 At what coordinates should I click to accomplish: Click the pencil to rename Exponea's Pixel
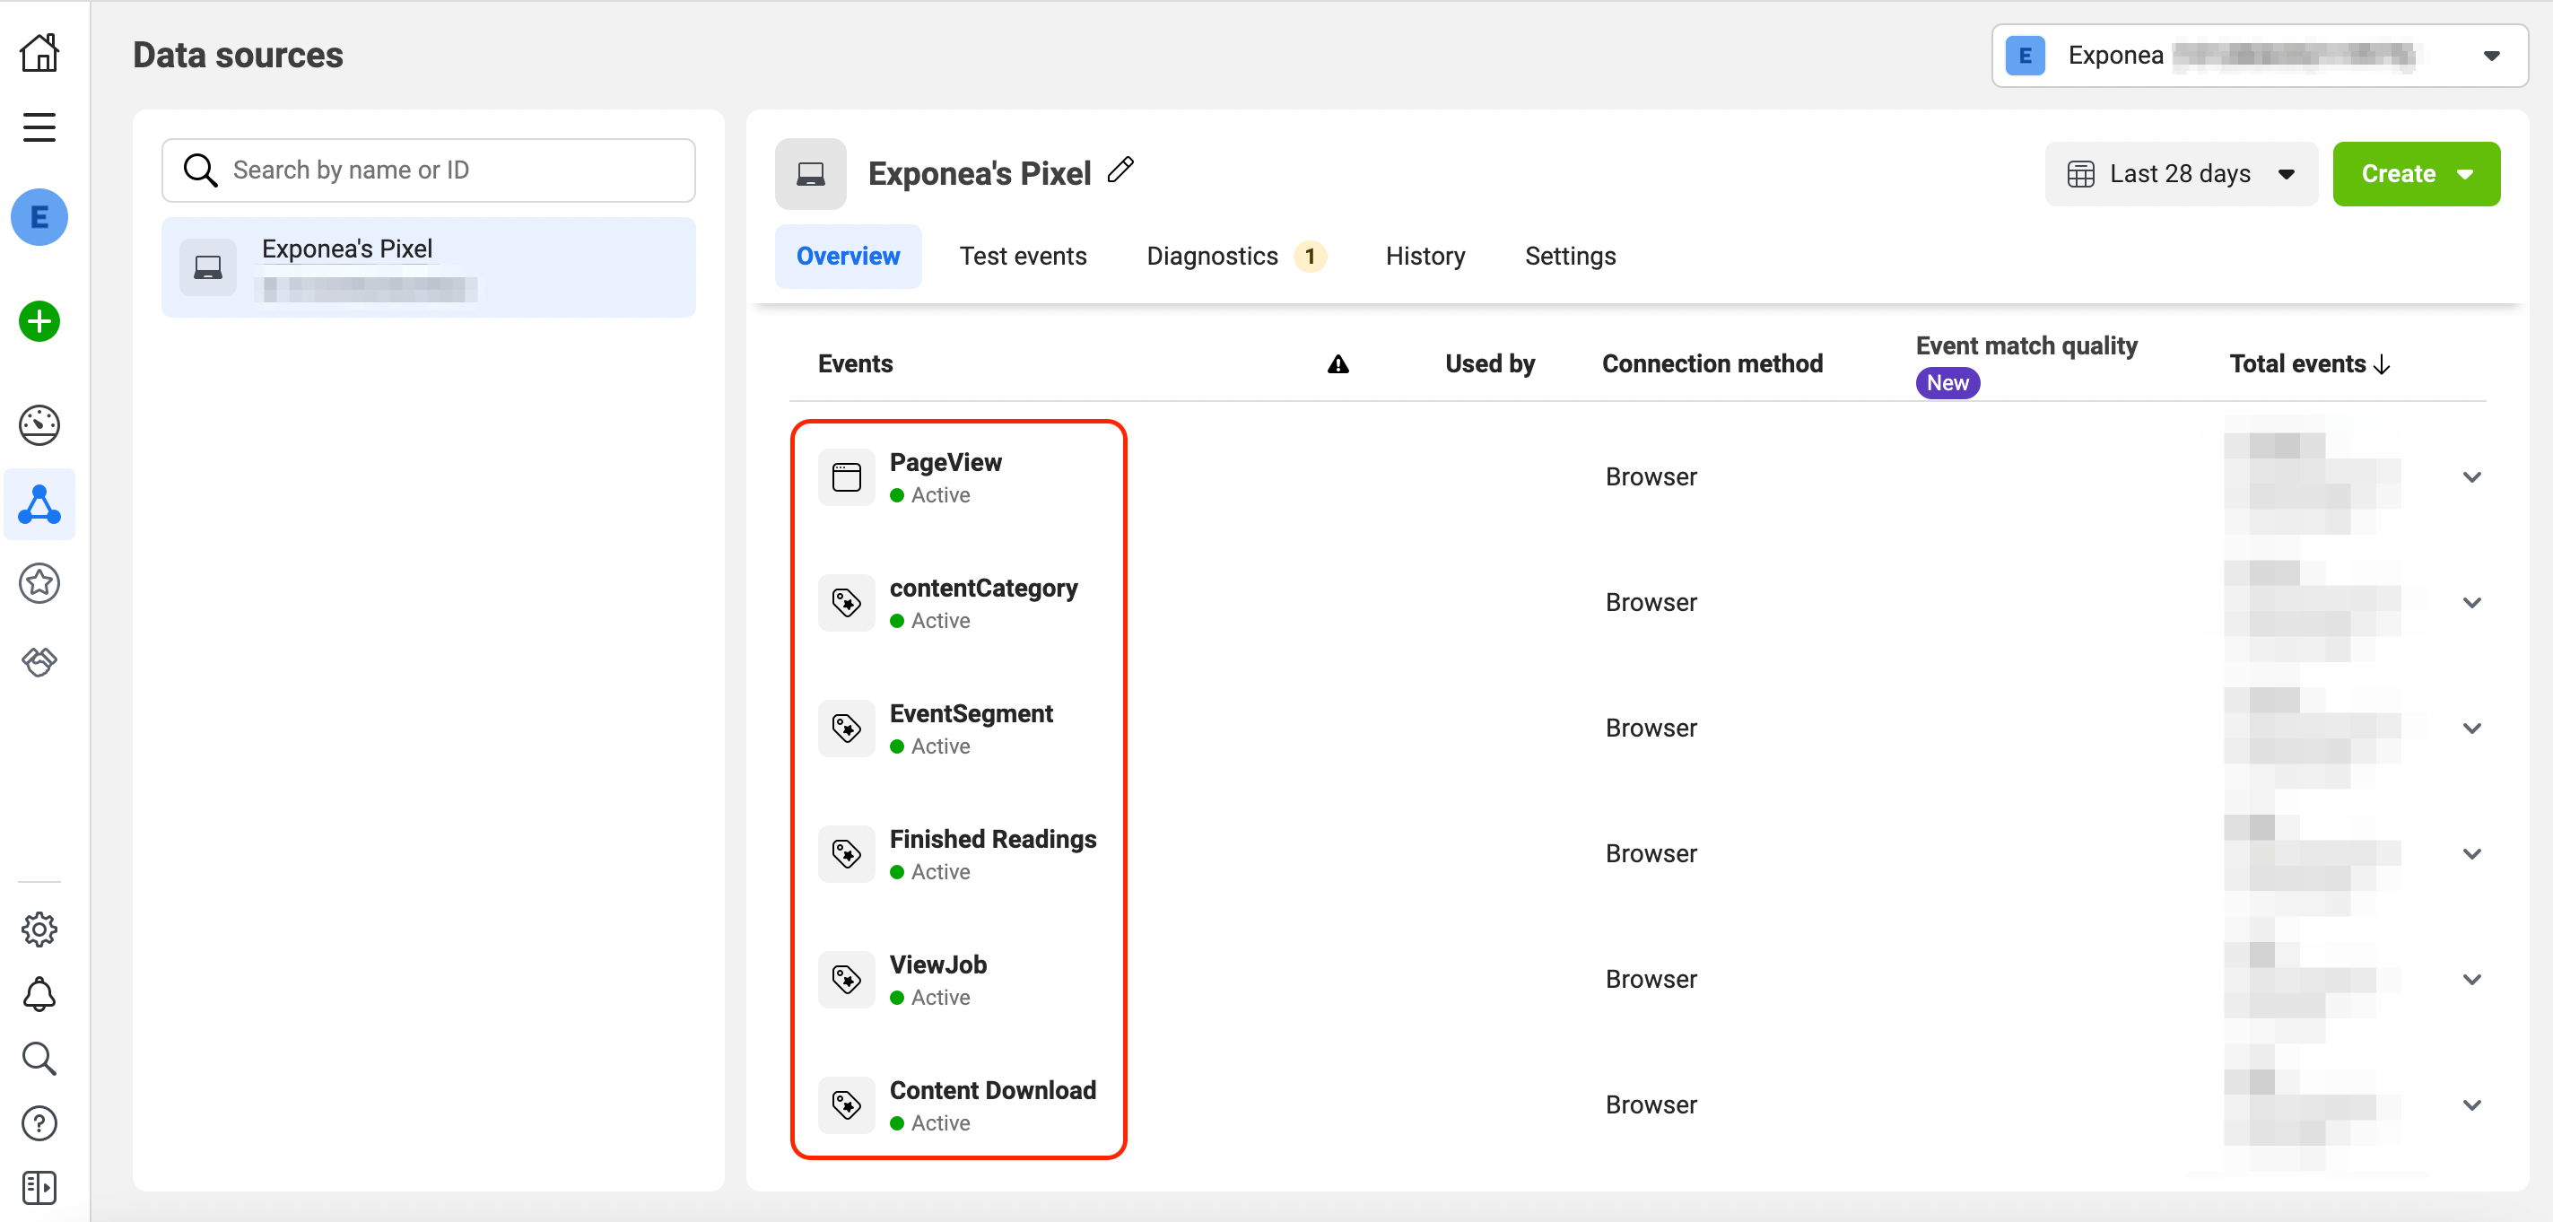[1121, 170]
